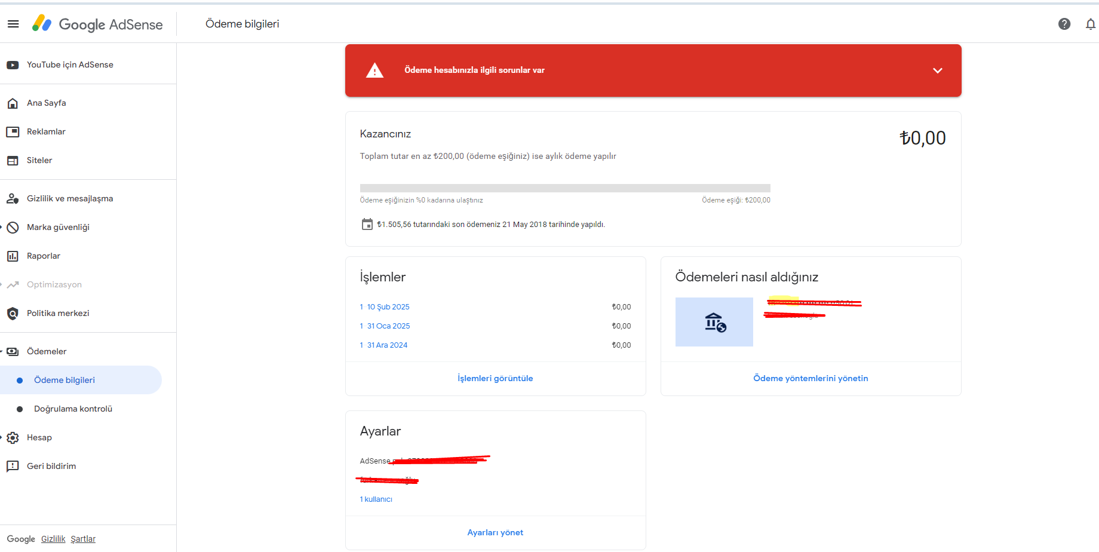Click the bank payment method icon

[714, 322]
